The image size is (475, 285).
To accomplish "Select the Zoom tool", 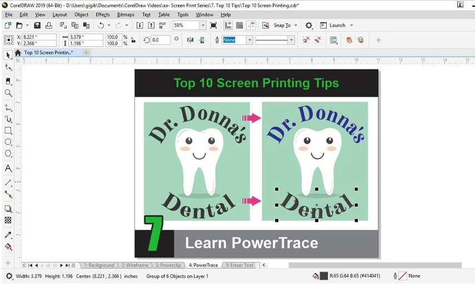I will tap(8, 93).
